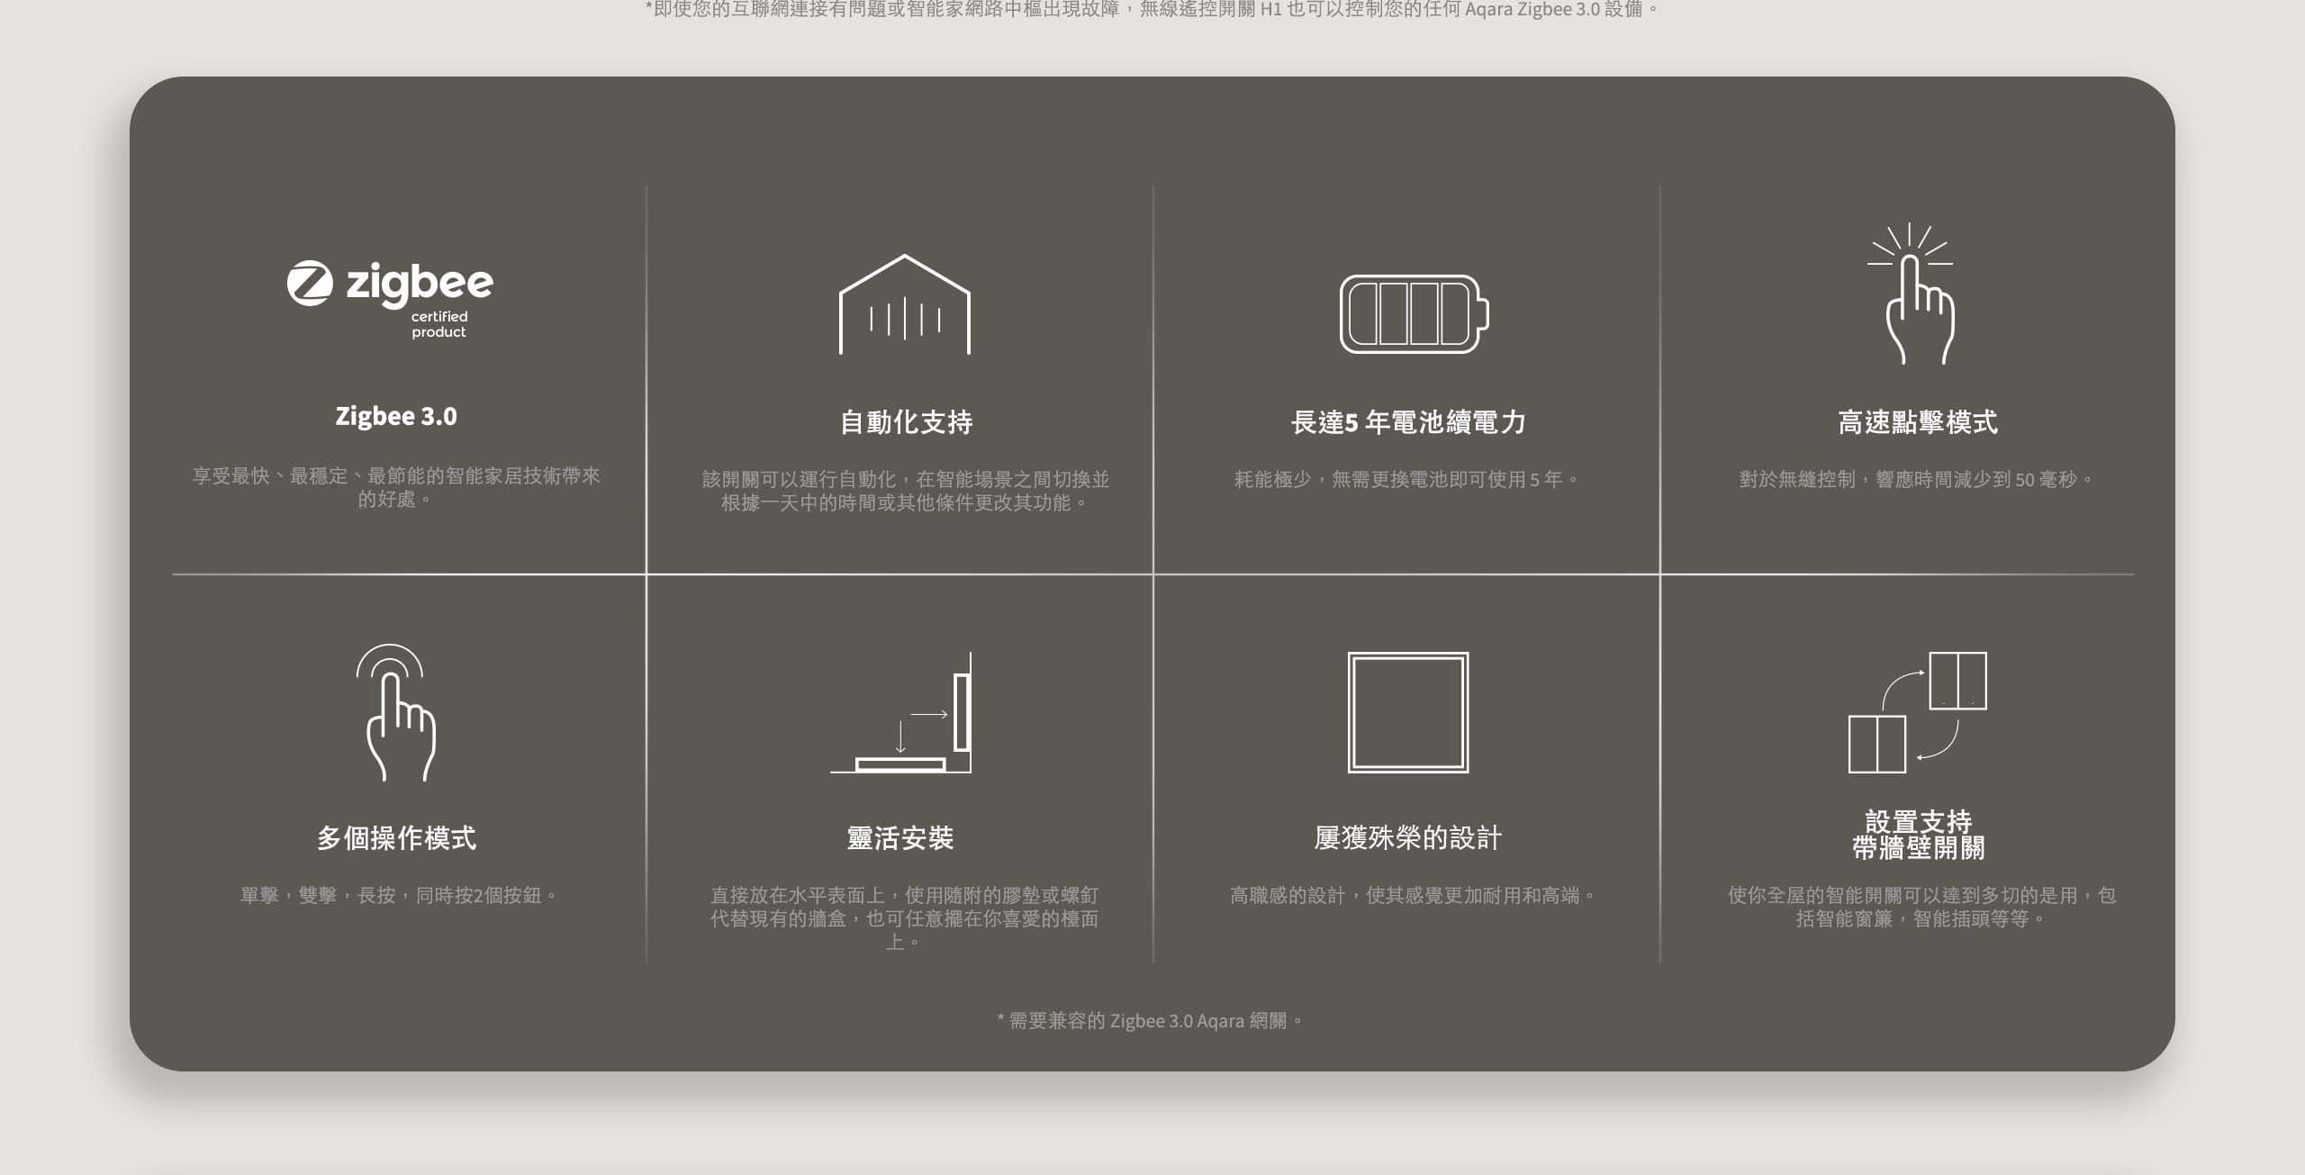Screen dimensions: 2305x1175
Task: Click the touch finger icon with waves
Action: 396,713
